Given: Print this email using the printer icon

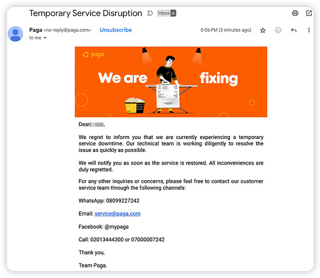Looking at the screenshot, I should [295, 13].
